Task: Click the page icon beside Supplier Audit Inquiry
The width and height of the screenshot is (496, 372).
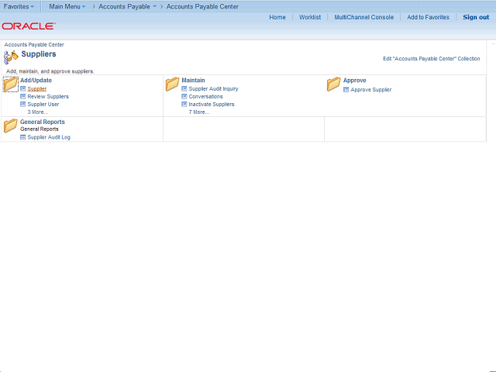Action: [x=184, y=88]
